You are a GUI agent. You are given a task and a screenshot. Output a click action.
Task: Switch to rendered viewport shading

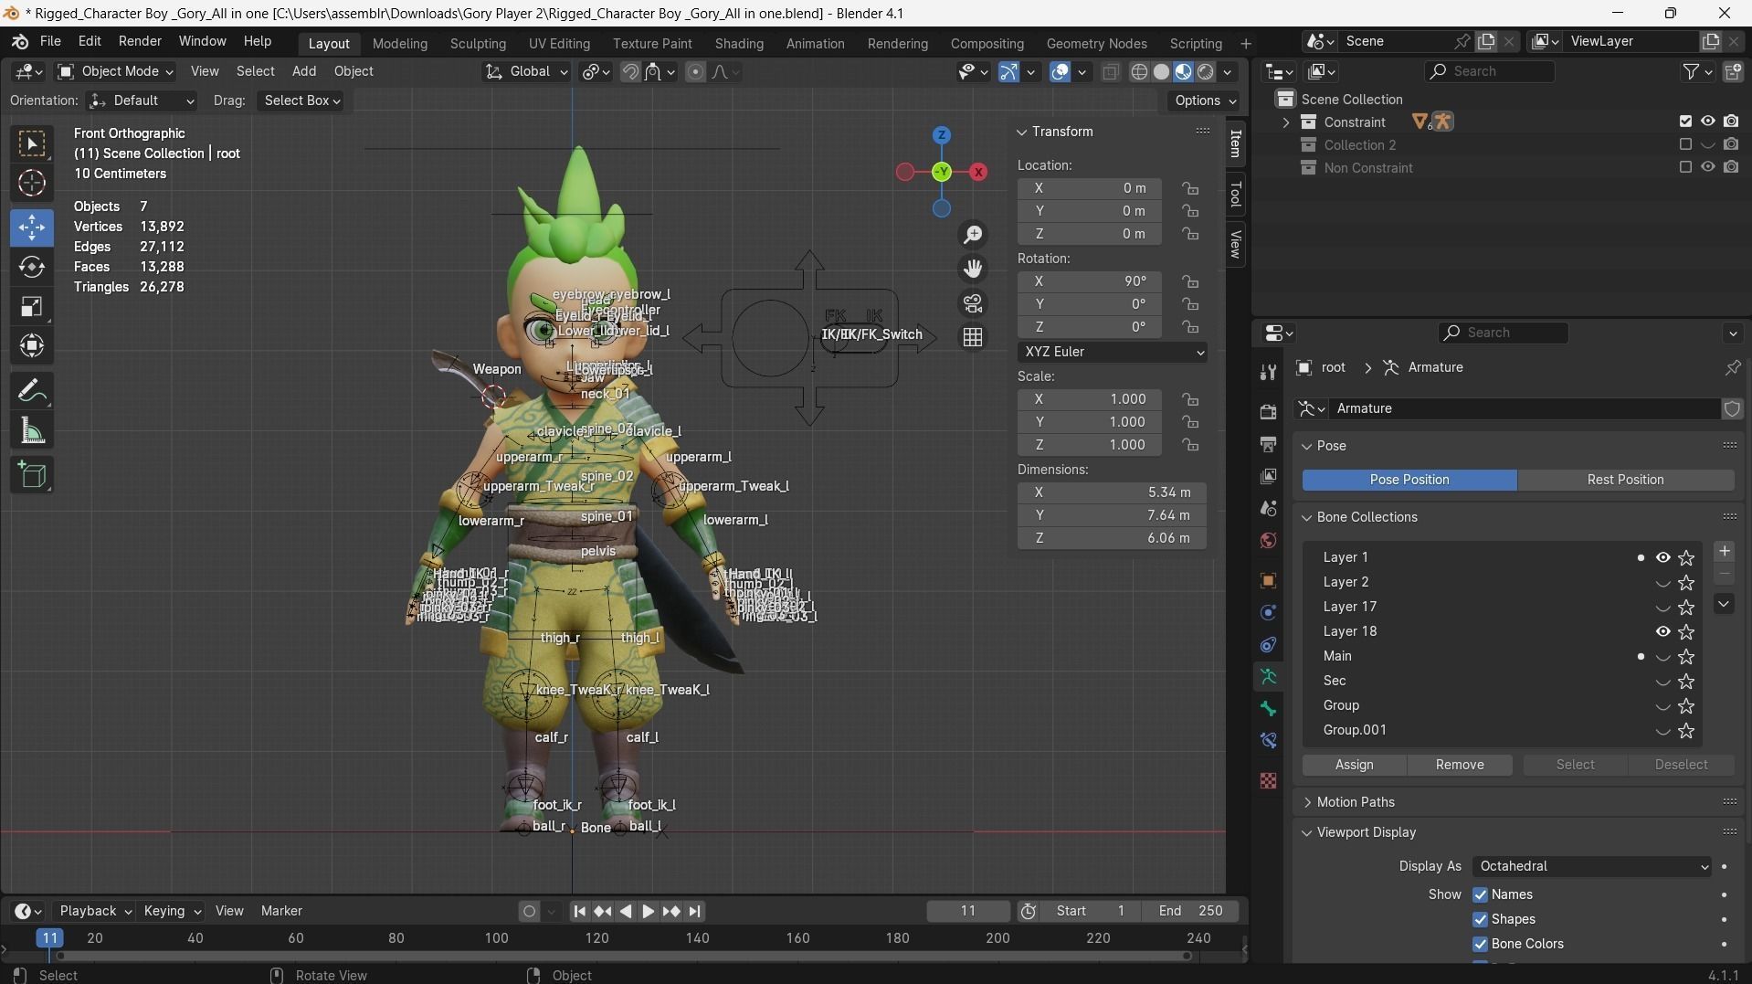pyautogui.click(x=1206, y=71)
